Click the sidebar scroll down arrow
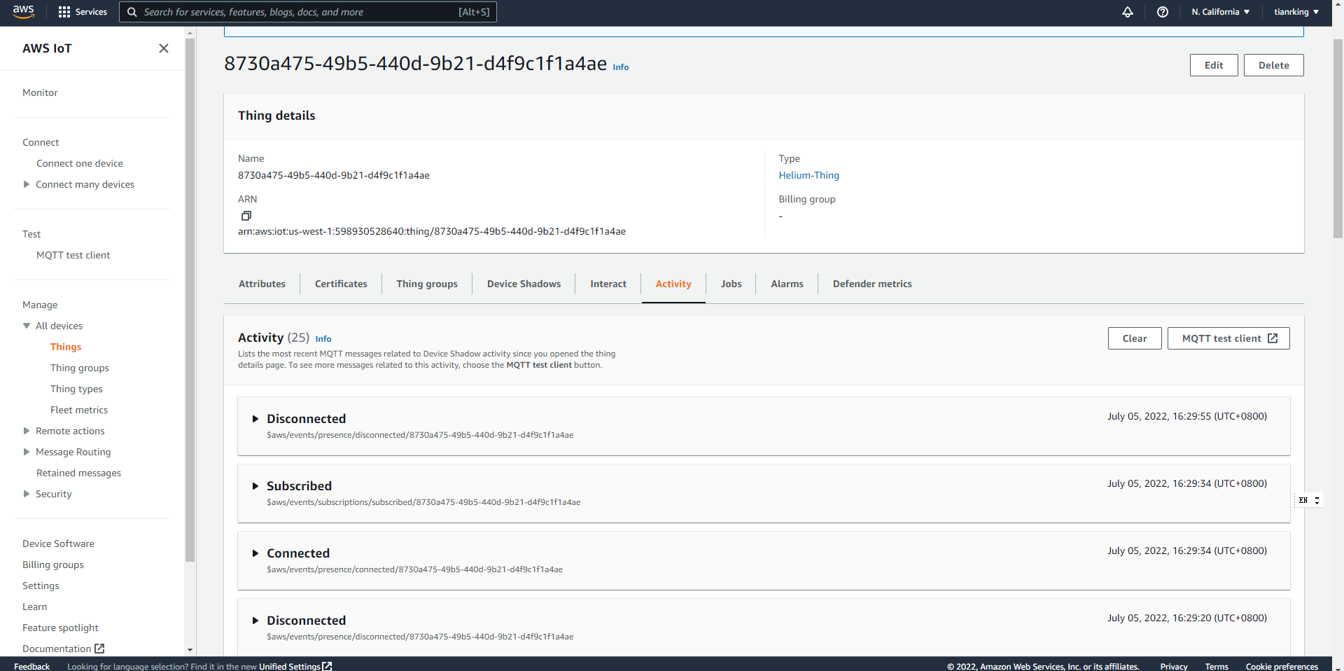This screenshot has width=1344, height=671. pyautogui.click(x=190, y=650)
